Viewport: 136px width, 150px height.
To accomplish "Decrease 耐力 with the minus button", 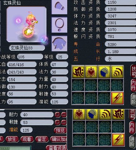I will pos(64,115).
